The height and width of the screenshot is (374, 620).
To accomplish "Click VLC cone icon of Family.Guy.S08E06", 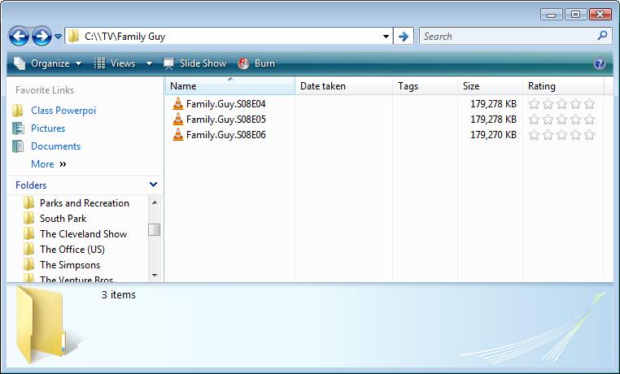I will (x=178, y=134).
